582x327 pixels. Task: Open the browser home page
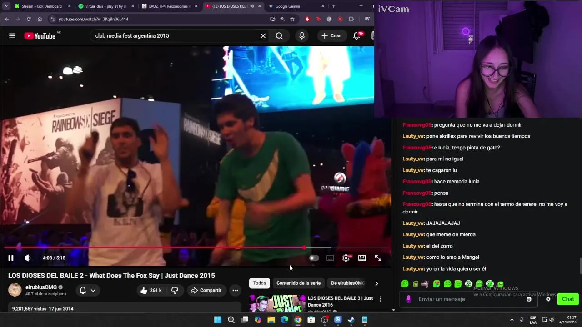pos(40,19)
